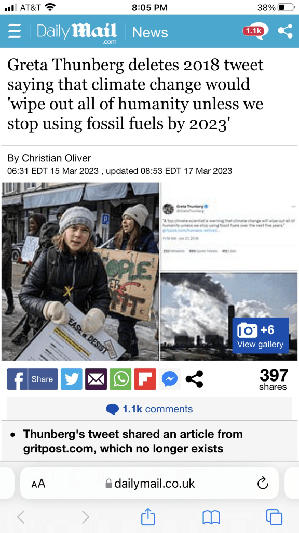This screenshot has height=533, width=299.
Task: Open the Safari bookmarks
Action: coord(211,518)
